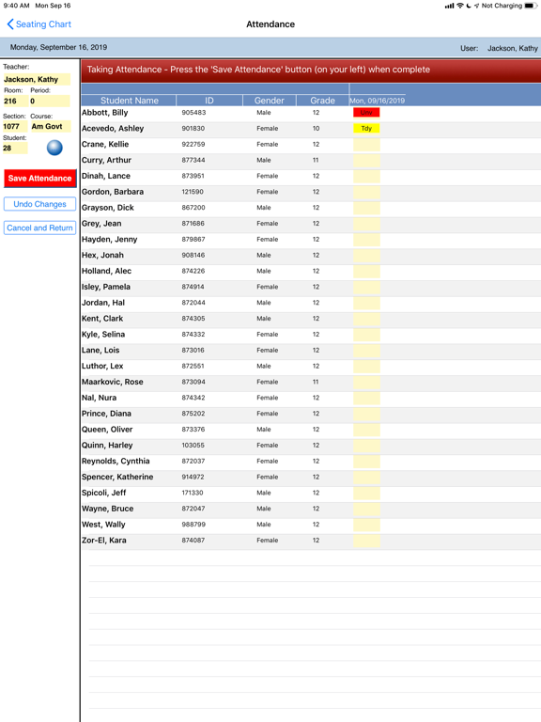Mark attendance cell for Bruce Wayne
The width and height of the screenshot is (541, 722).
point(366,509)
